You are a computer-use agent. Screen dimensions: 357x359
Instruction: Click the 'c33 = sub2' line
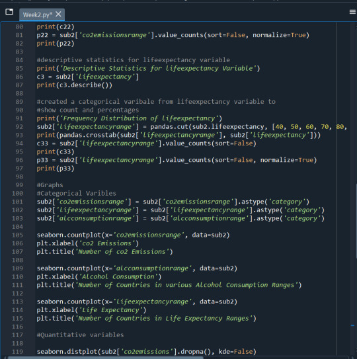point(147,143)
